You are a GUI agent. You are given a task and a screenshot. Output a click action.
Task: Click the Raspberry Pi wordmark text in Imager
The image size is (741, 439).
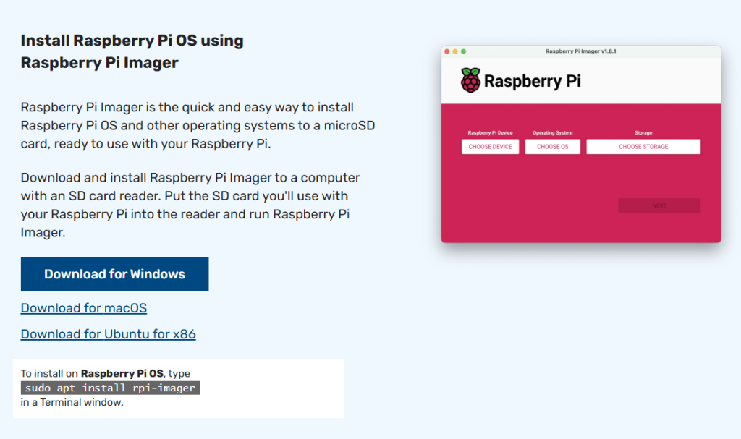(x=532, y=81)
